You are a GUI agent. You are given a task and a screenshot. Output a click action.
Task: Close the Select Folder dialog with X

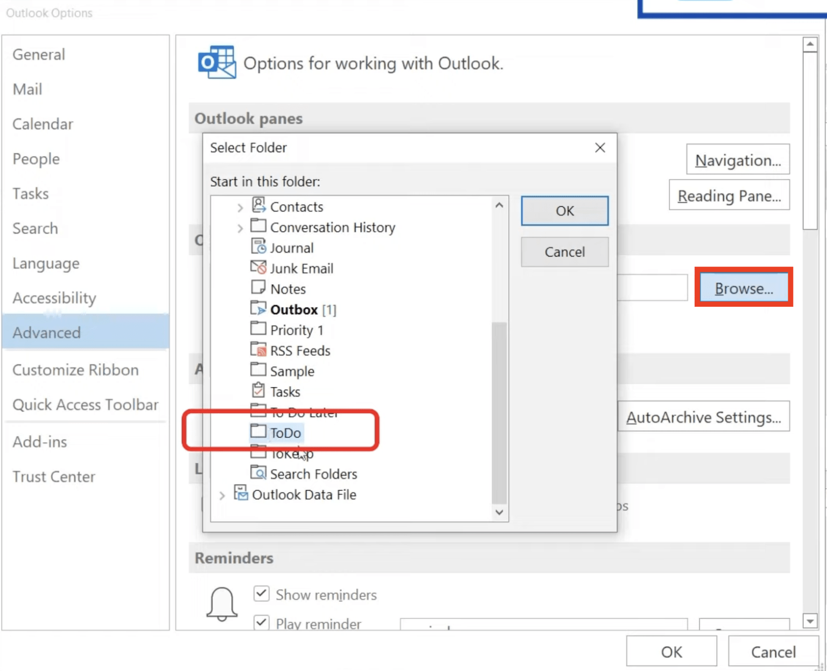[x=600, y=147]
